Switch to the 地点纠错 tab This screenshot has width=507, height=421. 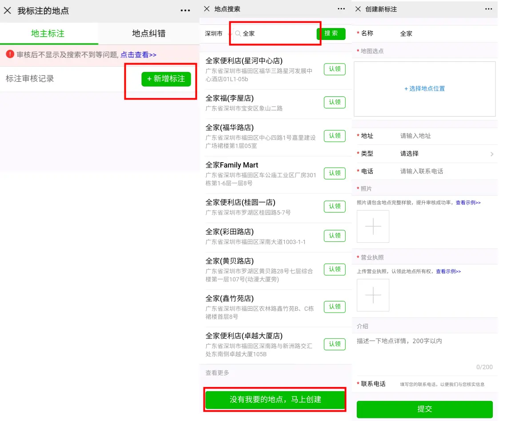click(x=149, y=34)
